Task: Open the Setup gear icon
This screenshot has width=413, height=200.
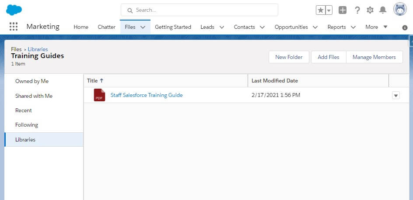Action: point(370,10)
